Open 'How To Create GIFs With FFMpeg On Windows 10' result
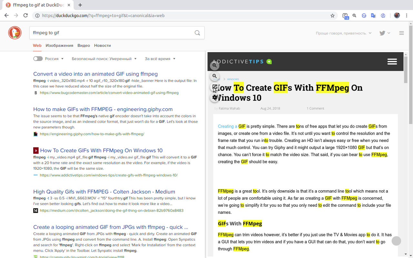Viewport: 413px width, 258px height. [101, 150]
